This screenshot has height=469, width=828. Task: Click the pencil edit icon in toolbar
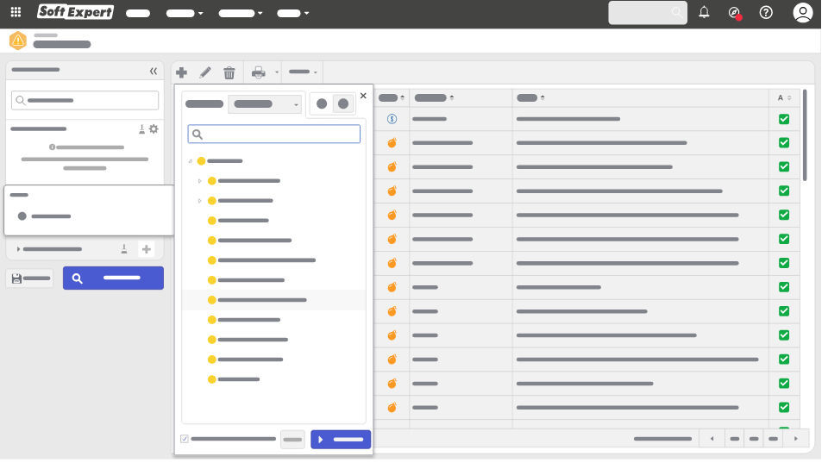(x=205, y=72)
